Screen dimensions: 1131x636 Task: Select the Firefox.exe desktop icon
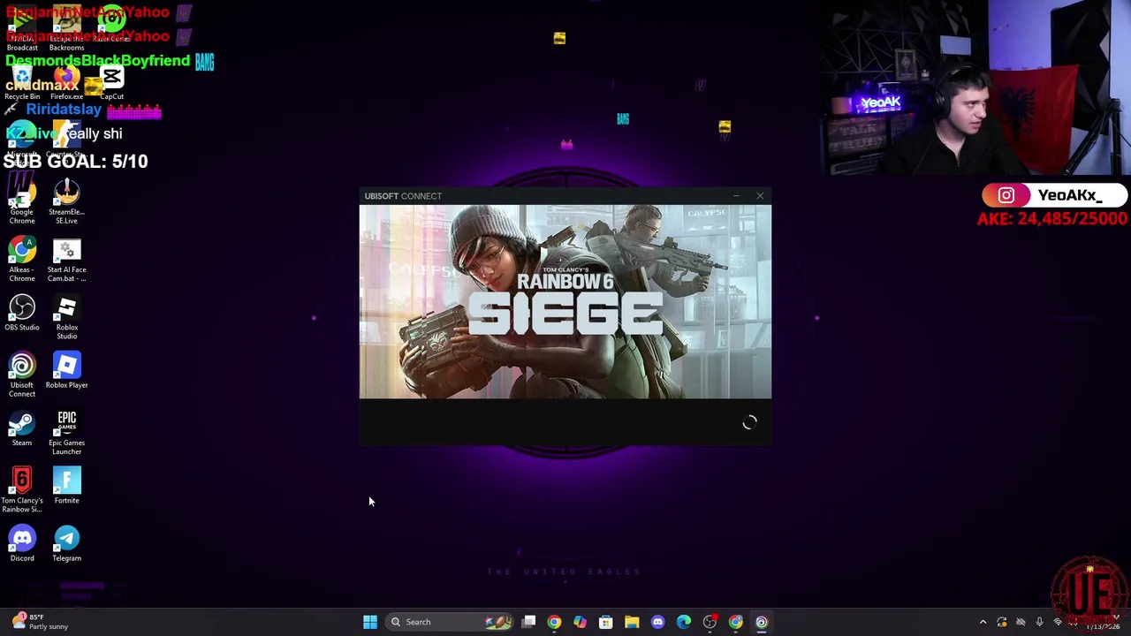click(66, 84)
